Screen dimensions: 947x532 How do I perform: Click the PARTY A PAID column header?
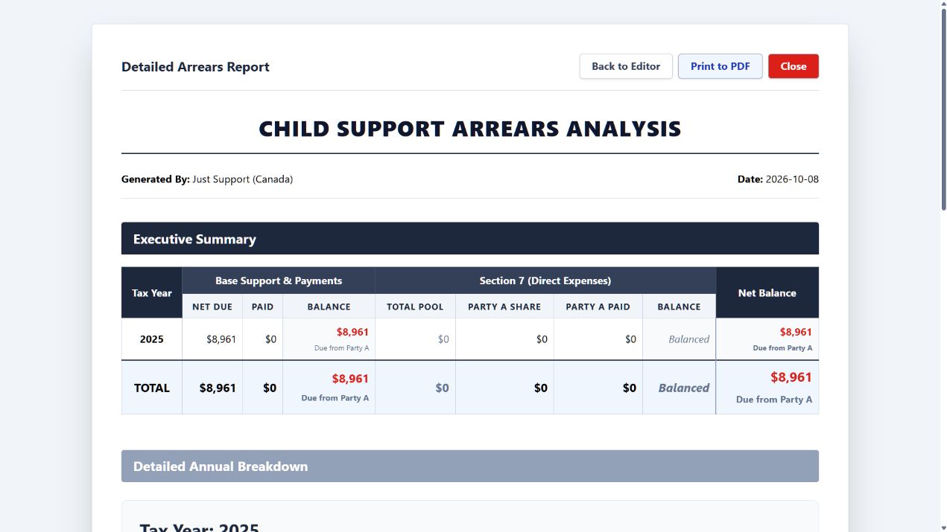point(598,307)
